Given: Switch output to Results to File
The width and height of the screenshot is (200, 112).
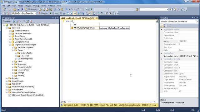Looking at the screenshot, I should 94,13.
